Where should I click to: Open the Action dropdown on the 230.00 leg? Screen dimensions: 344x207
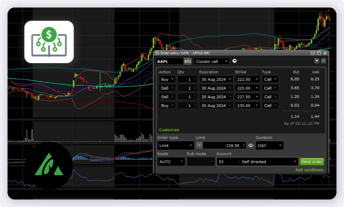167,105
